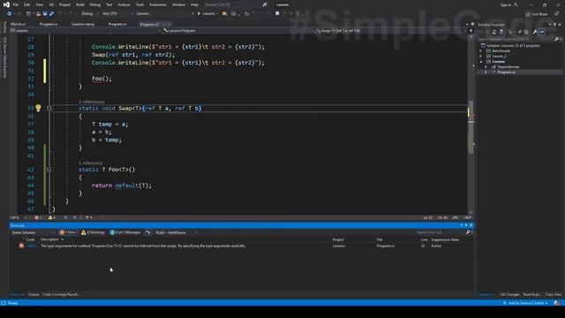Open the zoom percentage dropdown under the editor

19,217
